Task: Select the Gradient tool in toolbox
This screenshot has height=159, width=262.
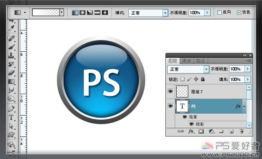Action: 11,81
